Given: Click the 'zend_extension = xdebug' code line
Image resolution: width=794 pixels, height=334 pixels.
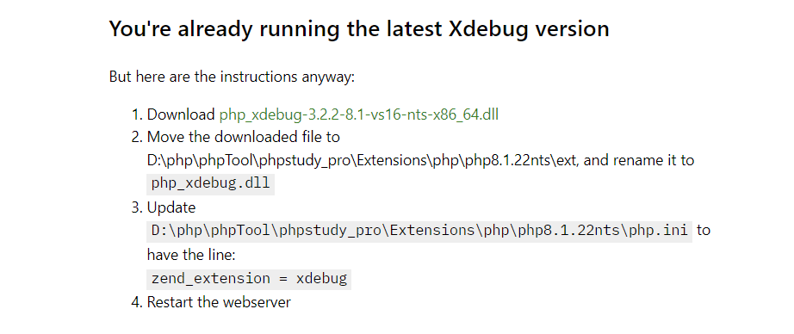Looking at the screenshot, I should [x=249, y=279].
